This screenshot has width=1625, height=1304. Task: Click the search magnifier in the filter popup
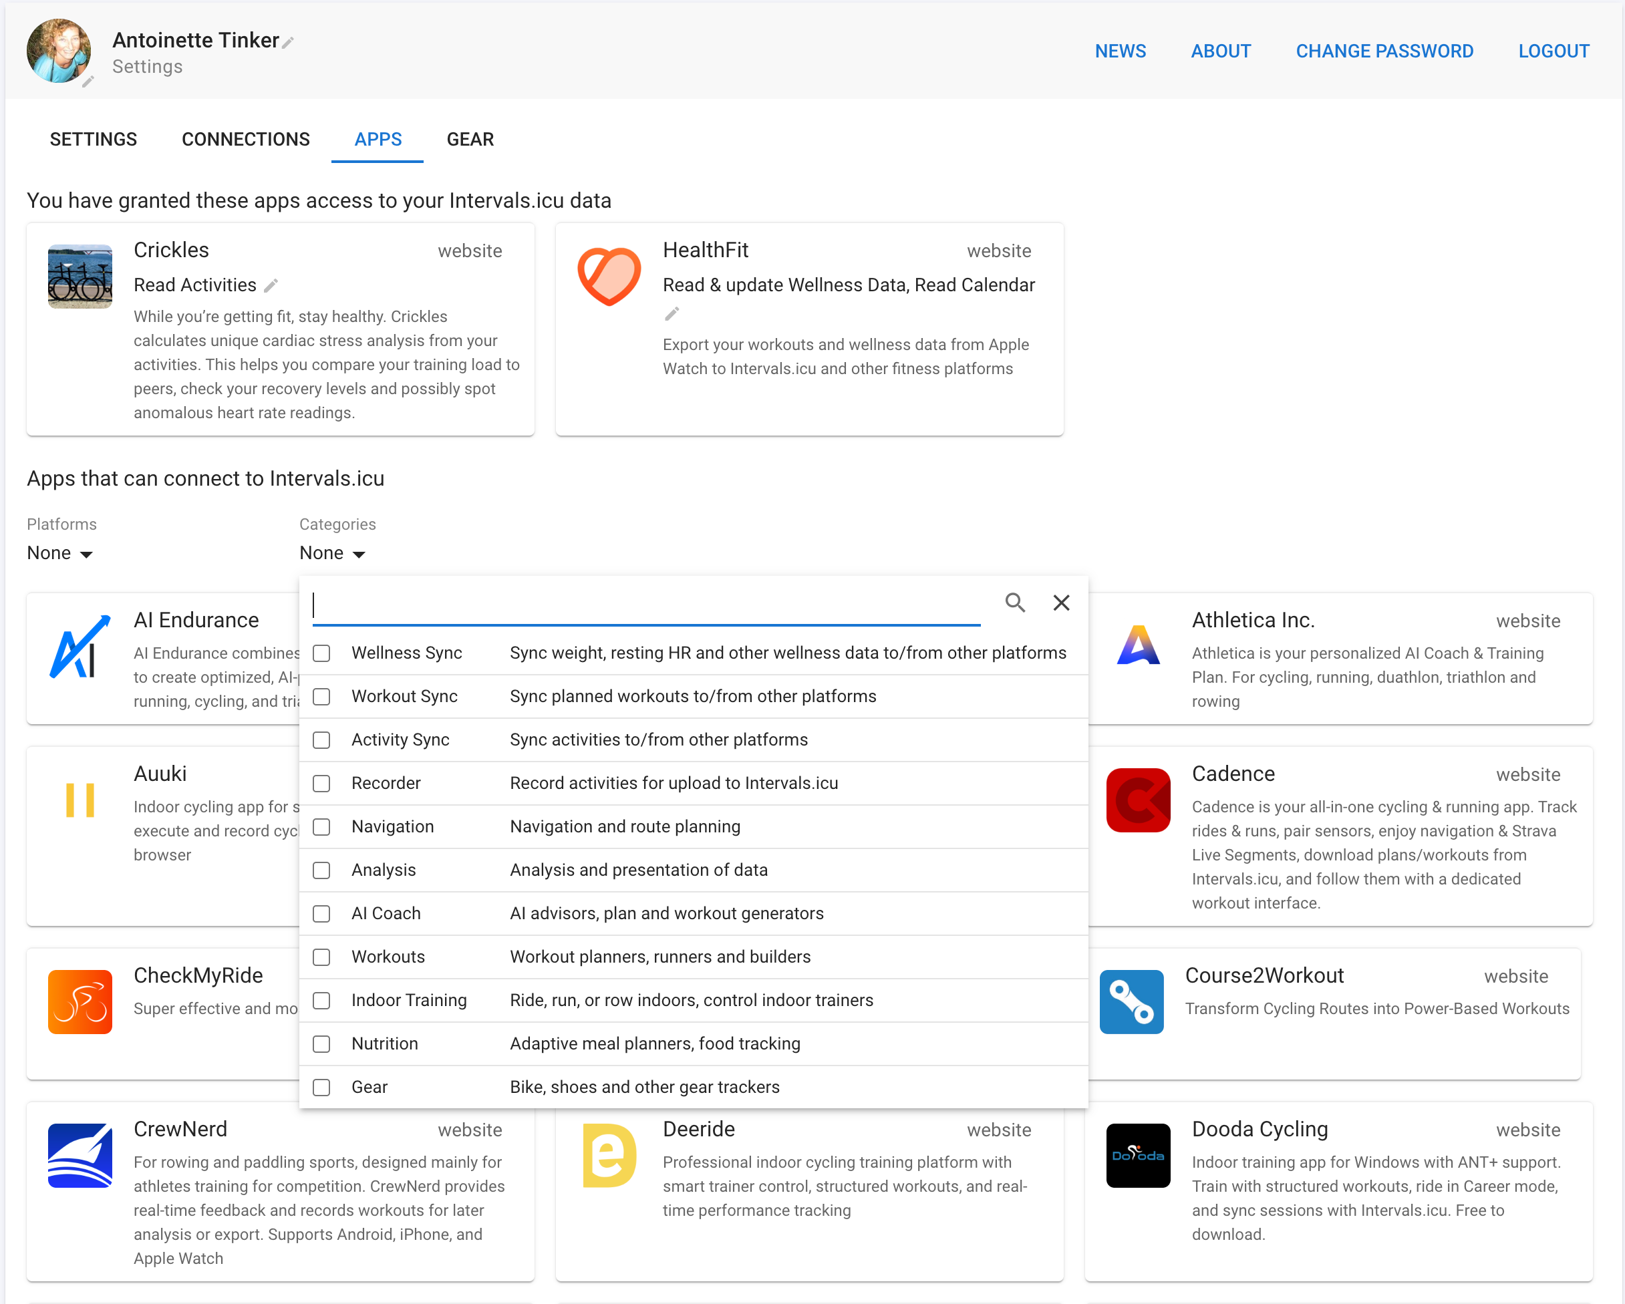(1014, 603)
